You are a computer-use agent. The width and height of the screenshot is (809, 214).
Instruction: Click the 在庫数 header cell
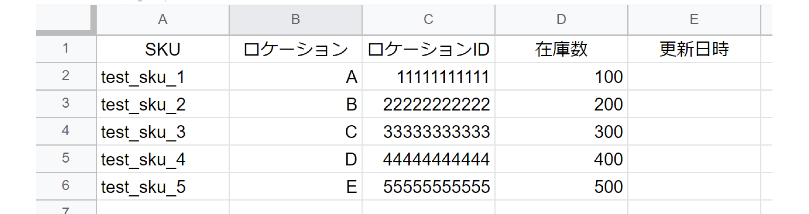[561, 49]
